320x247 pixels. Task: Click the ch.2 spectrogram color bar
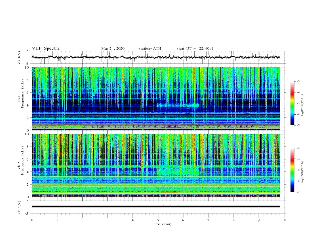pos(293,170)
